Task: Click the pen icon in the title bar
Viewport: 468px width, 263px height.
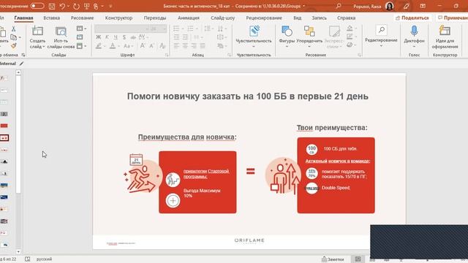Action: click(407, 6)
